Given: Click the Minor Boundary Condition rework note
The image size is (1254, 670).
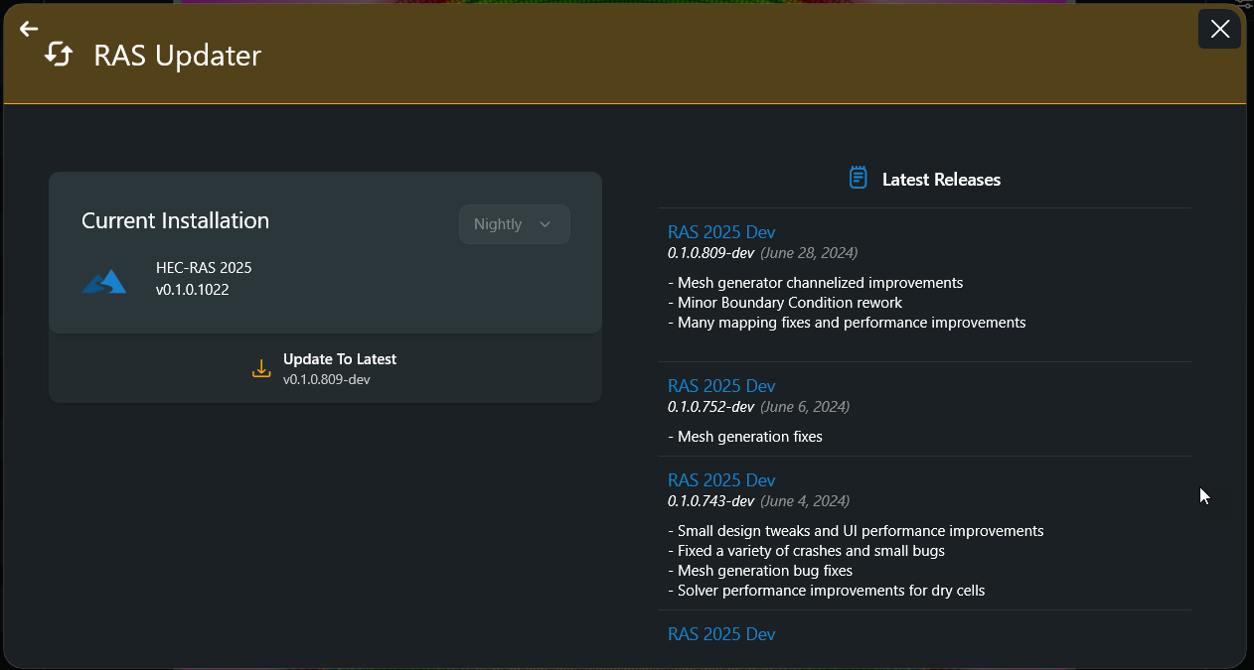Looking at the screenshot, I should tap(790, 303).
